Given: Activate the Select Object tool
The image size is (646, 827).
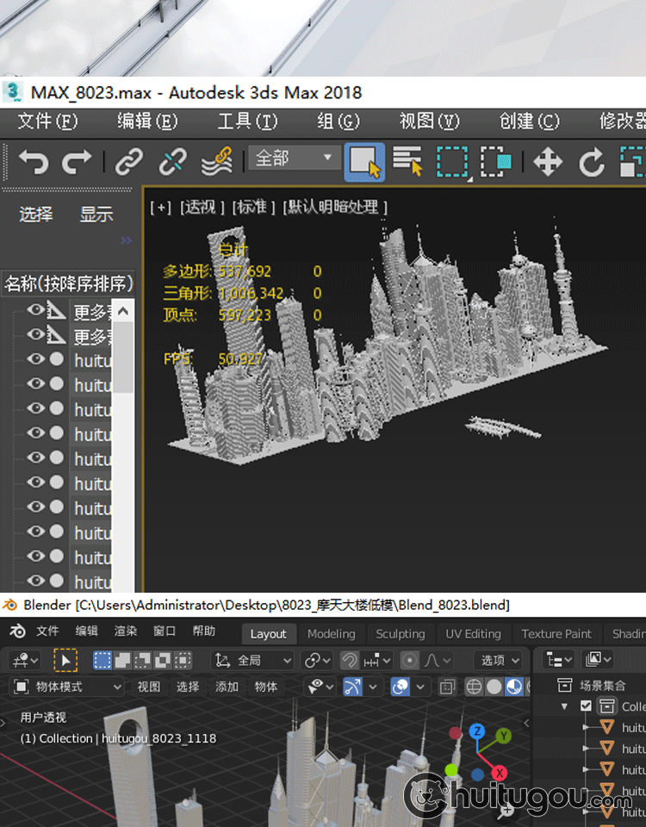Looking at the screenshot, I should [364, 161].
